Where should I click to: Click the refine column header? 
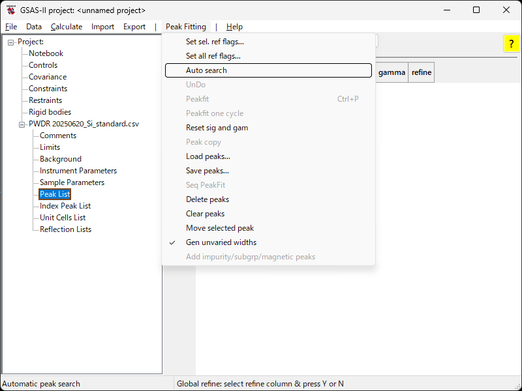point(421,72)
